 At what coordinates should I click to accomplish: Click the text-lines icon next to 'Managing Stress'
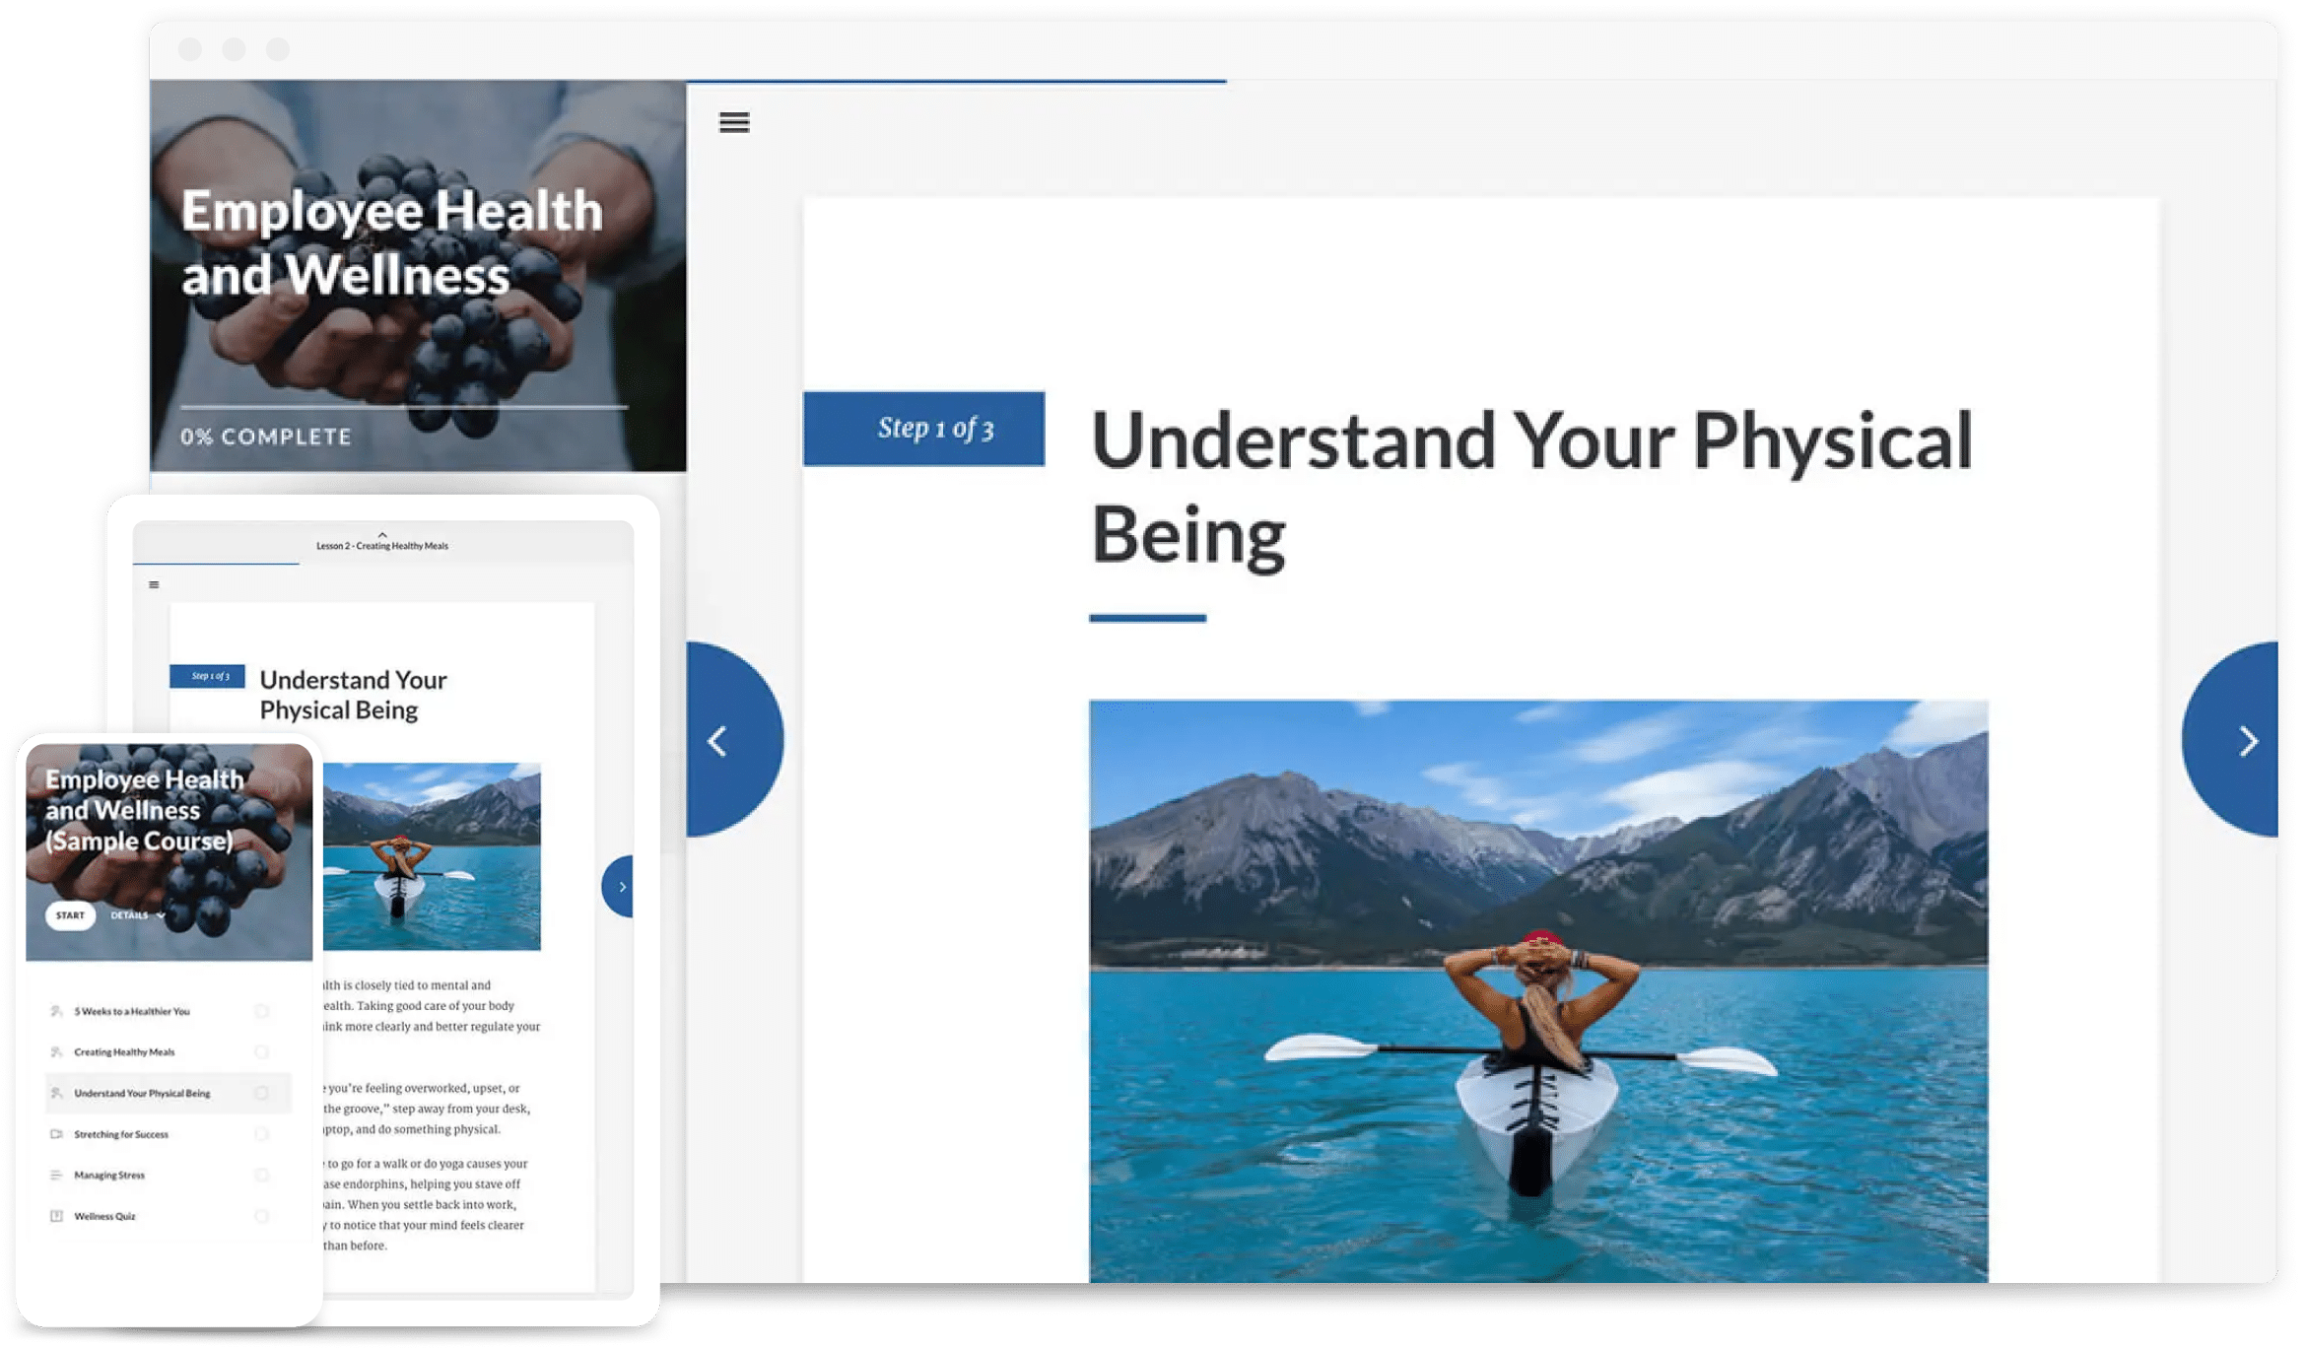56,1175
